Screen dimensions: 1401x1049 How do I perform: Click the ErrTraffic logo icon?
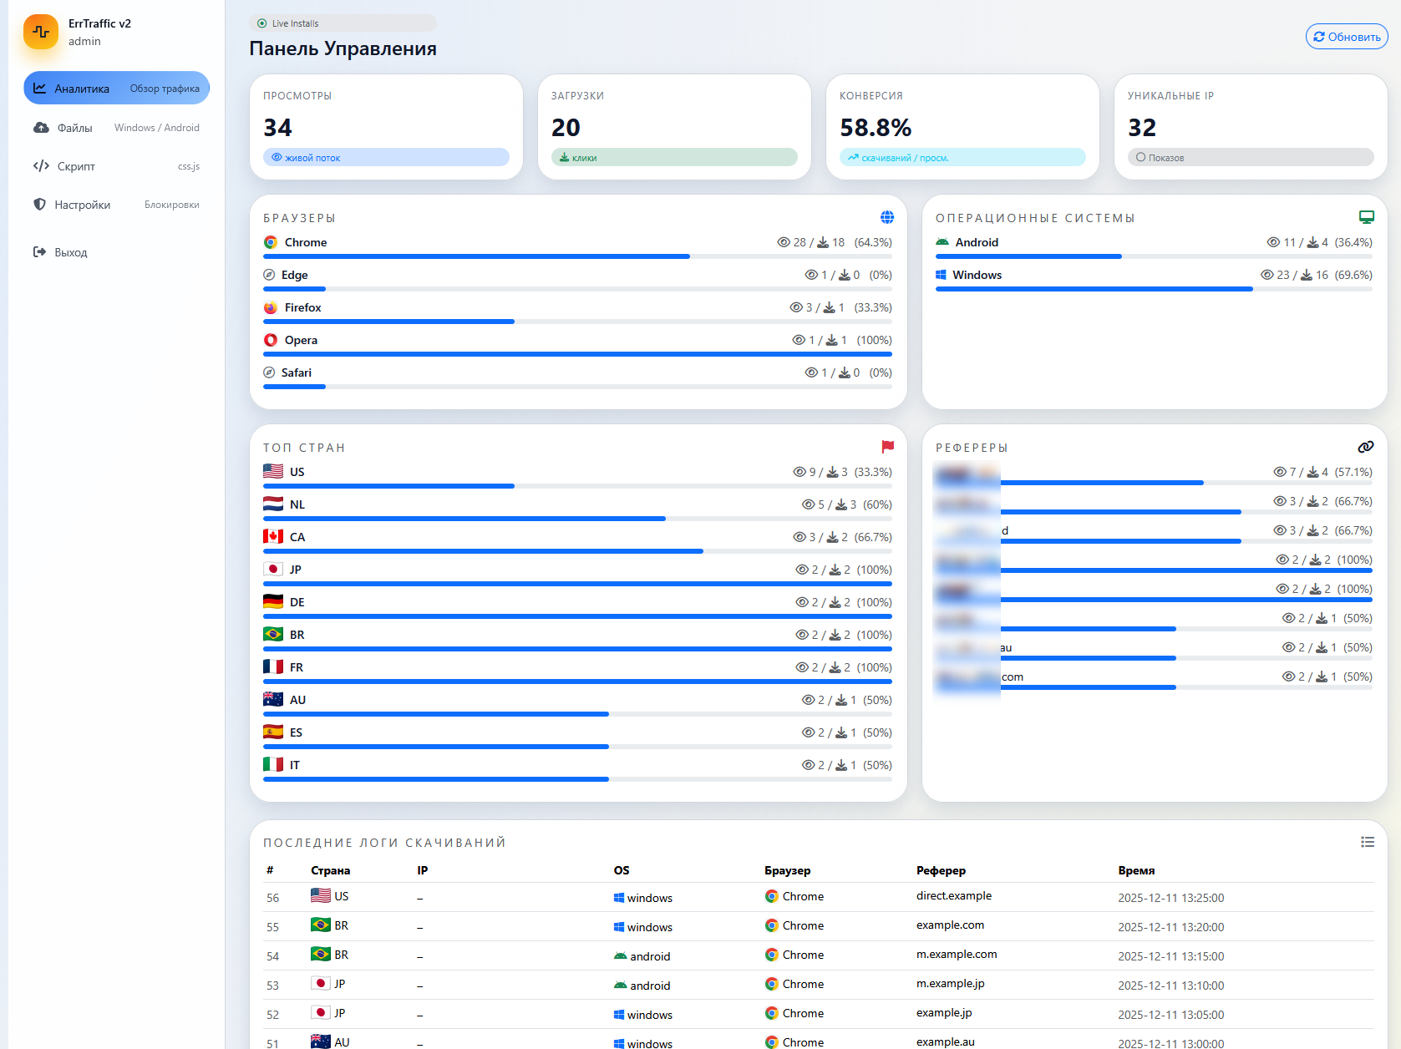coord(40,32)
